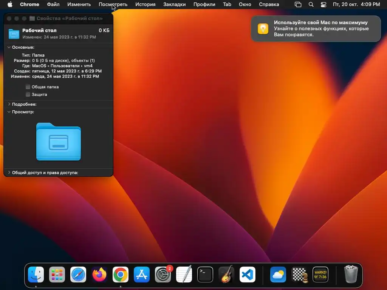Open the Изменить menu

pyautogui.click(x=79, y=5)
